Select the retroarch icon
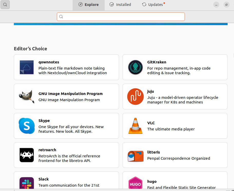 point(27,155)
